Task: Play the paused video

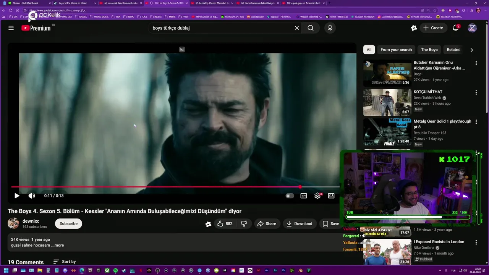Action: click(x=17, y=196)
